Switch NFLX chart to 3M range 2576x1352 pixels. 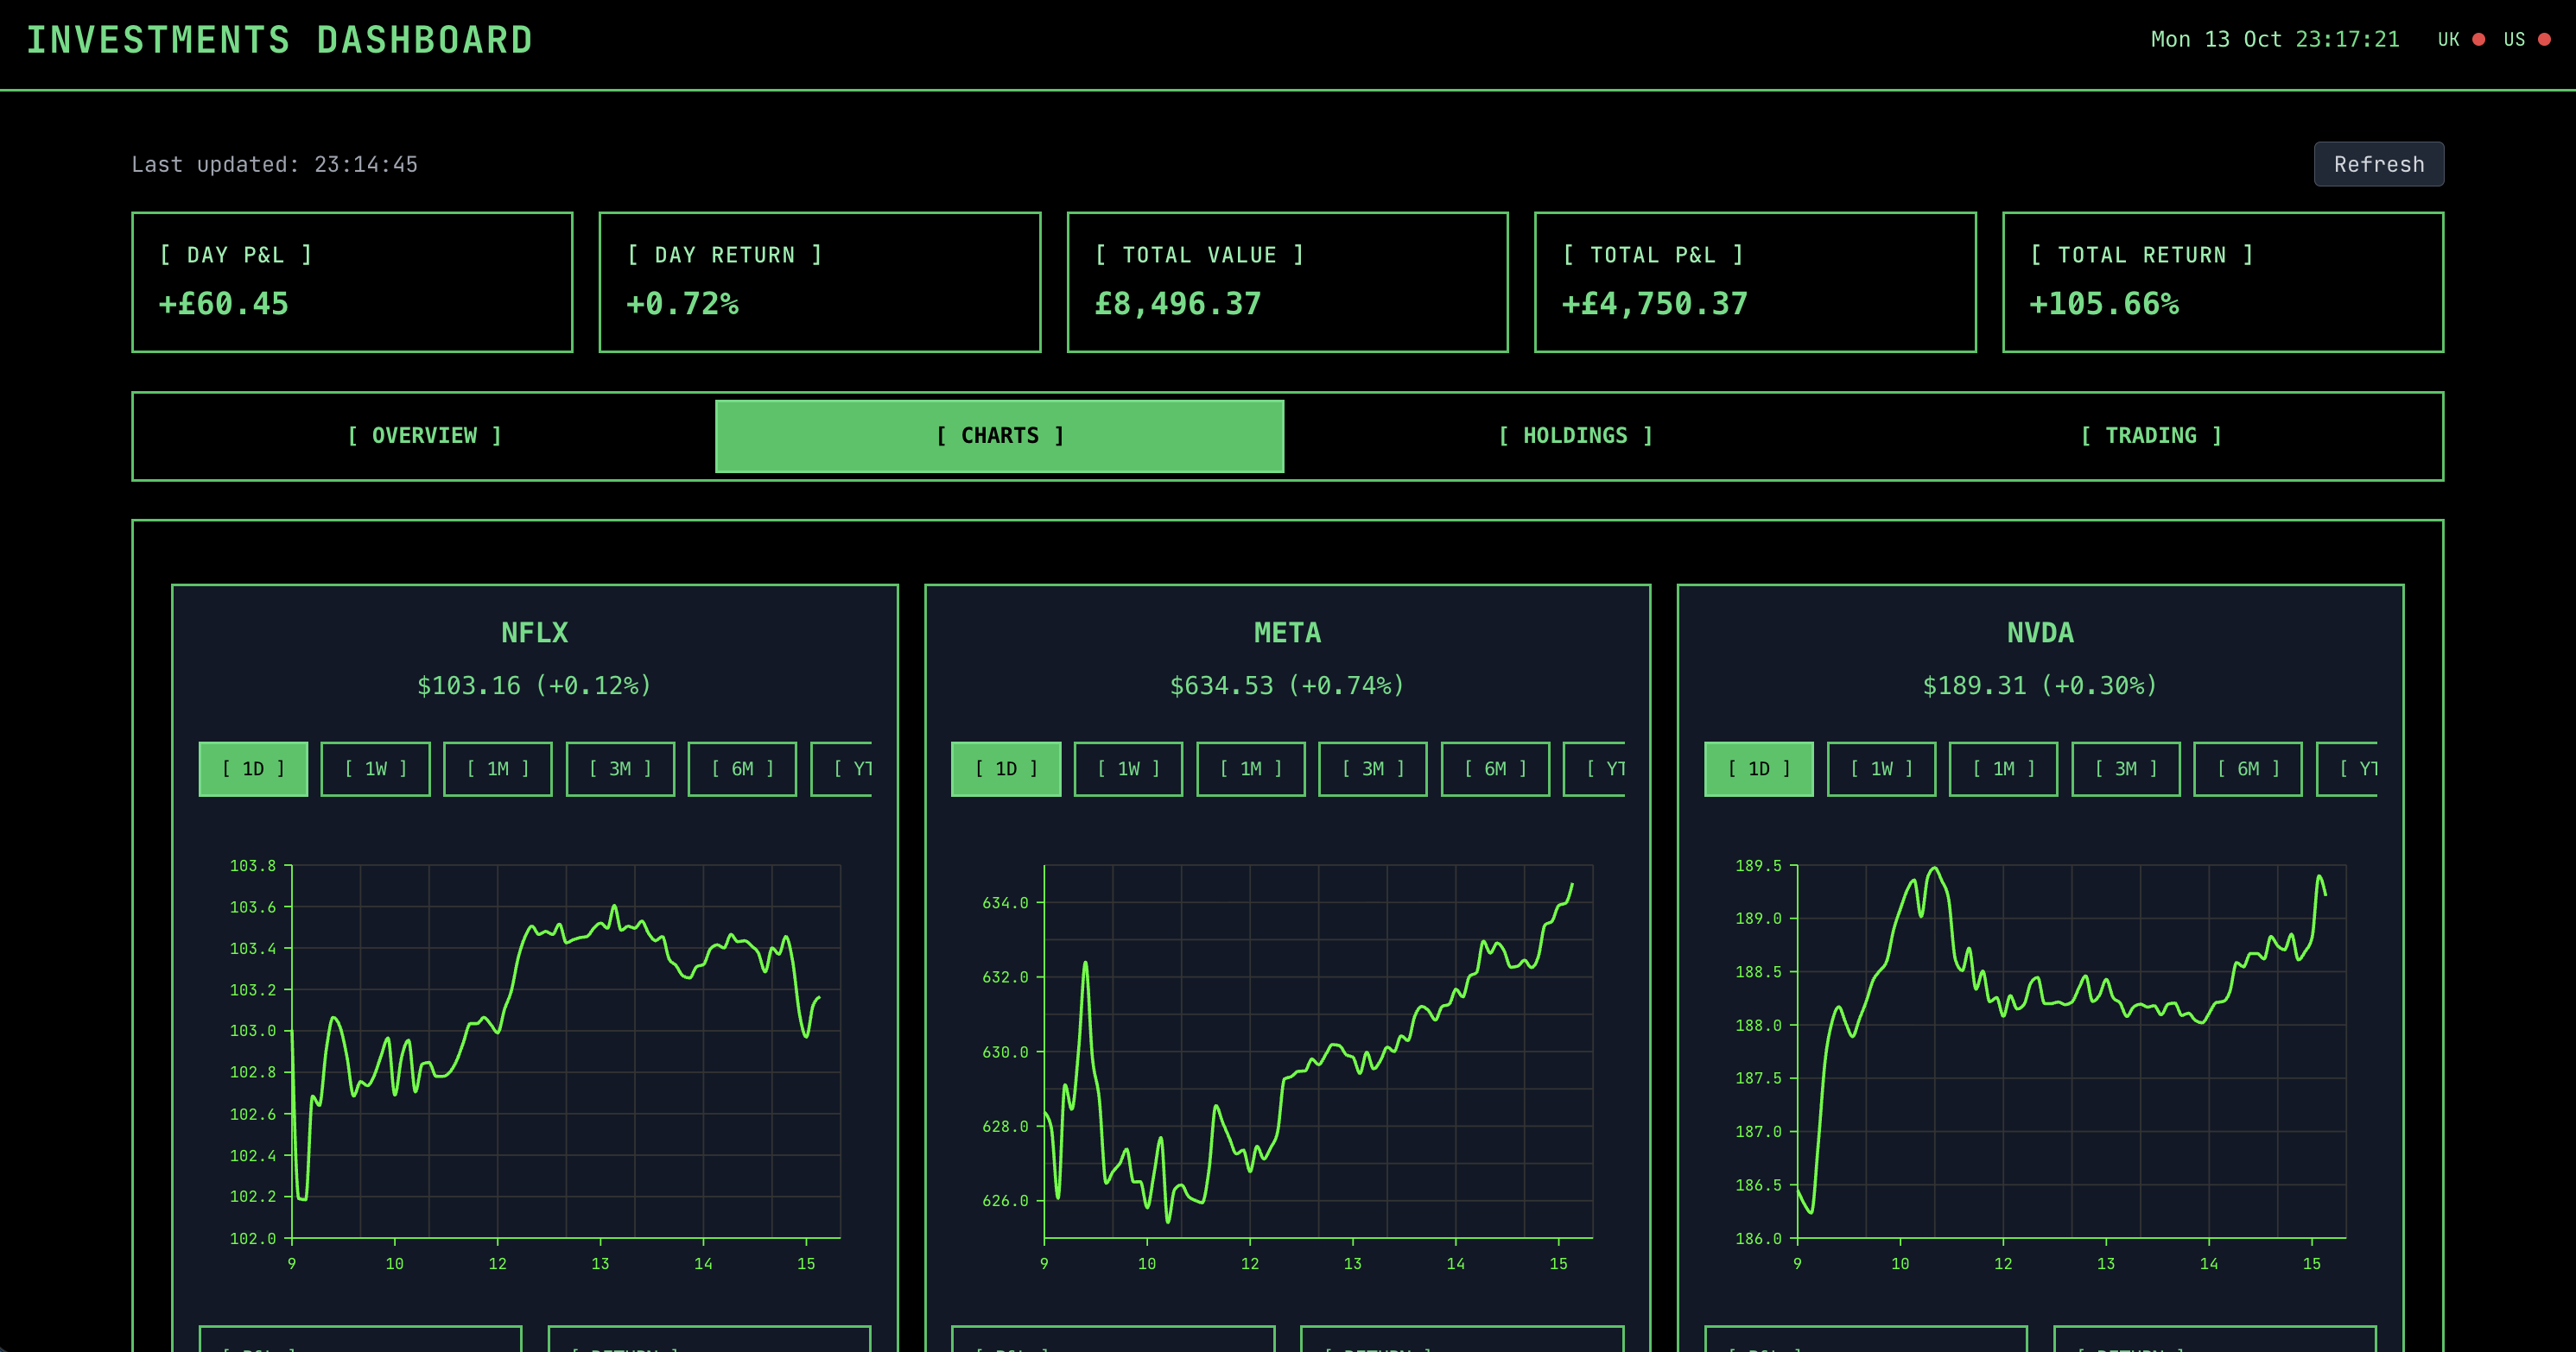click(x=620, y=768)
